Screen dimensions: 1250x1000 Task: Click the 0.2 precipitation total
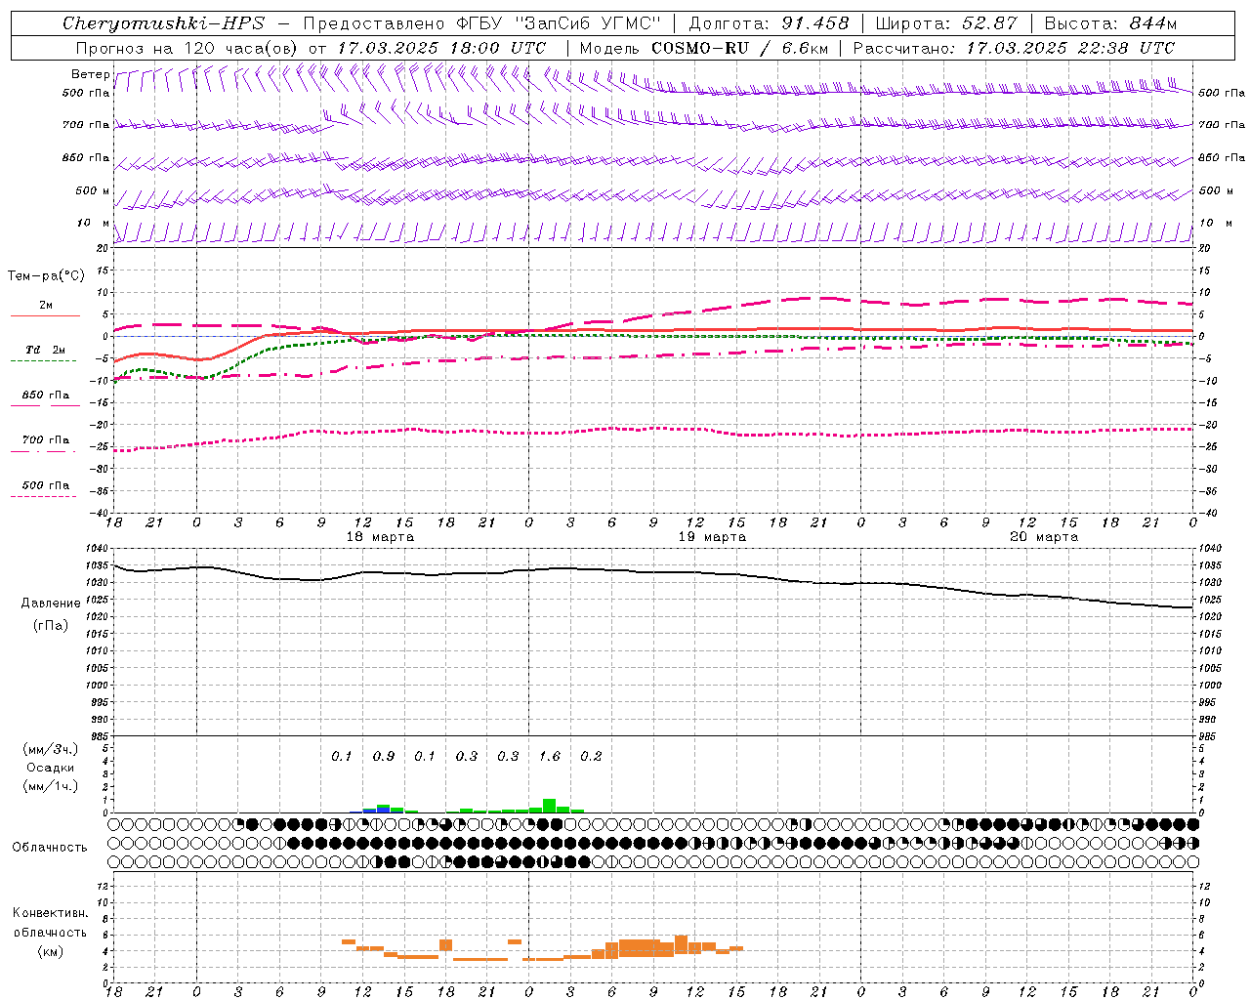coord(591,756)
